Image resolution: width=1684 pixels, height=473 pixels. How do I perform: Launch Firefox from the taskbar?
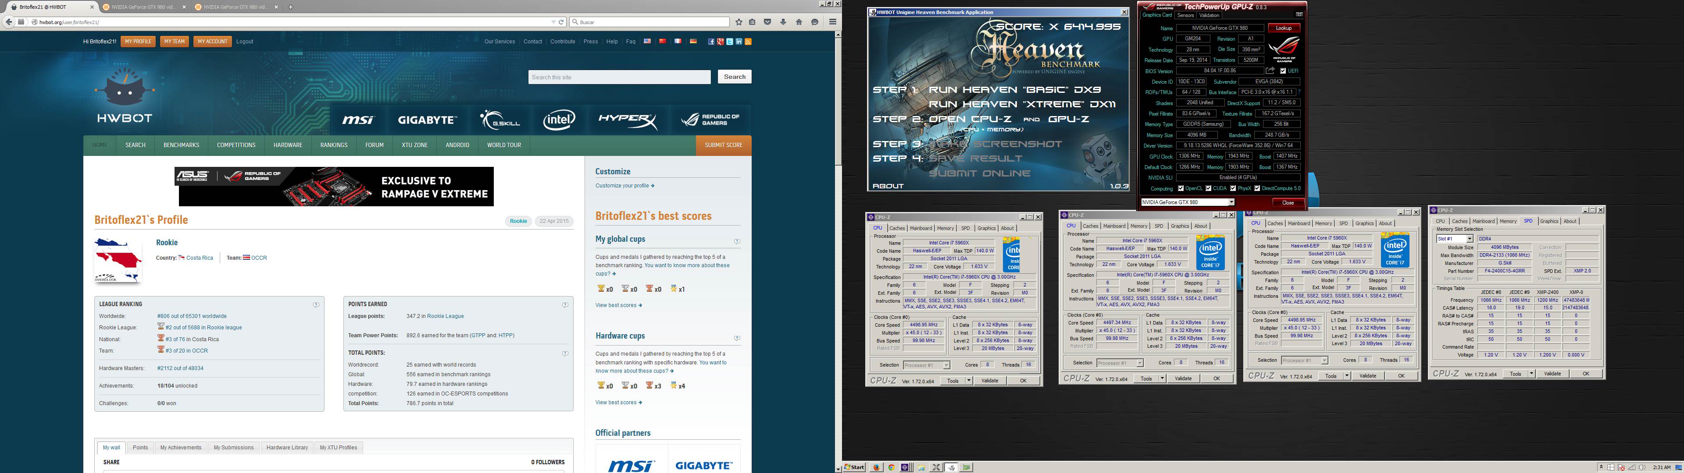[x=877, y=467]
